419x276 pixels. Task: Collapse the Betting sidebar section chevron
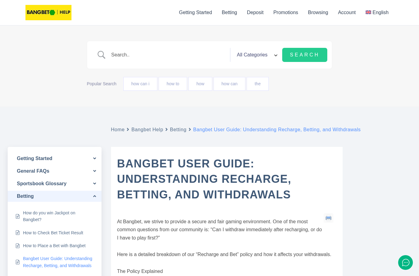tap(94, 196)
